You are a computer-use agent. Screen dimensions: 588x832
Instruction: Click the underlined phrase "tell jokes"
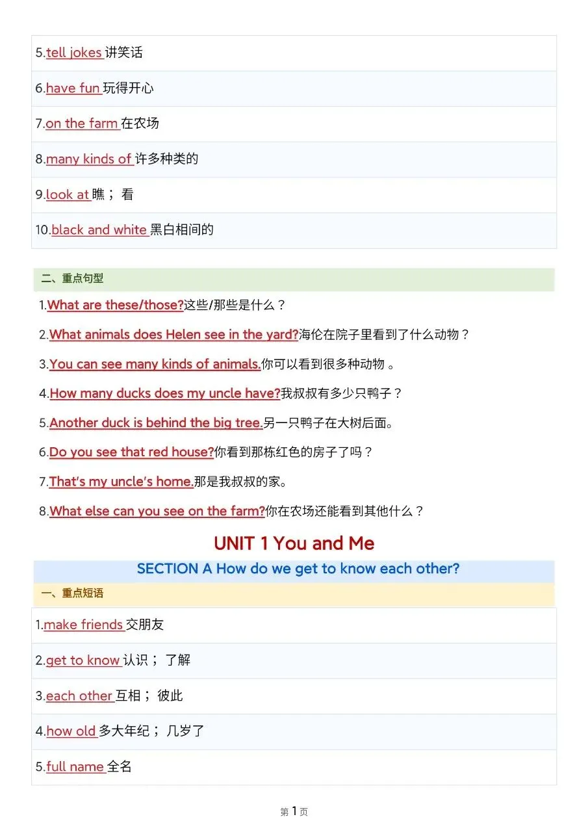tap(74, 53)
